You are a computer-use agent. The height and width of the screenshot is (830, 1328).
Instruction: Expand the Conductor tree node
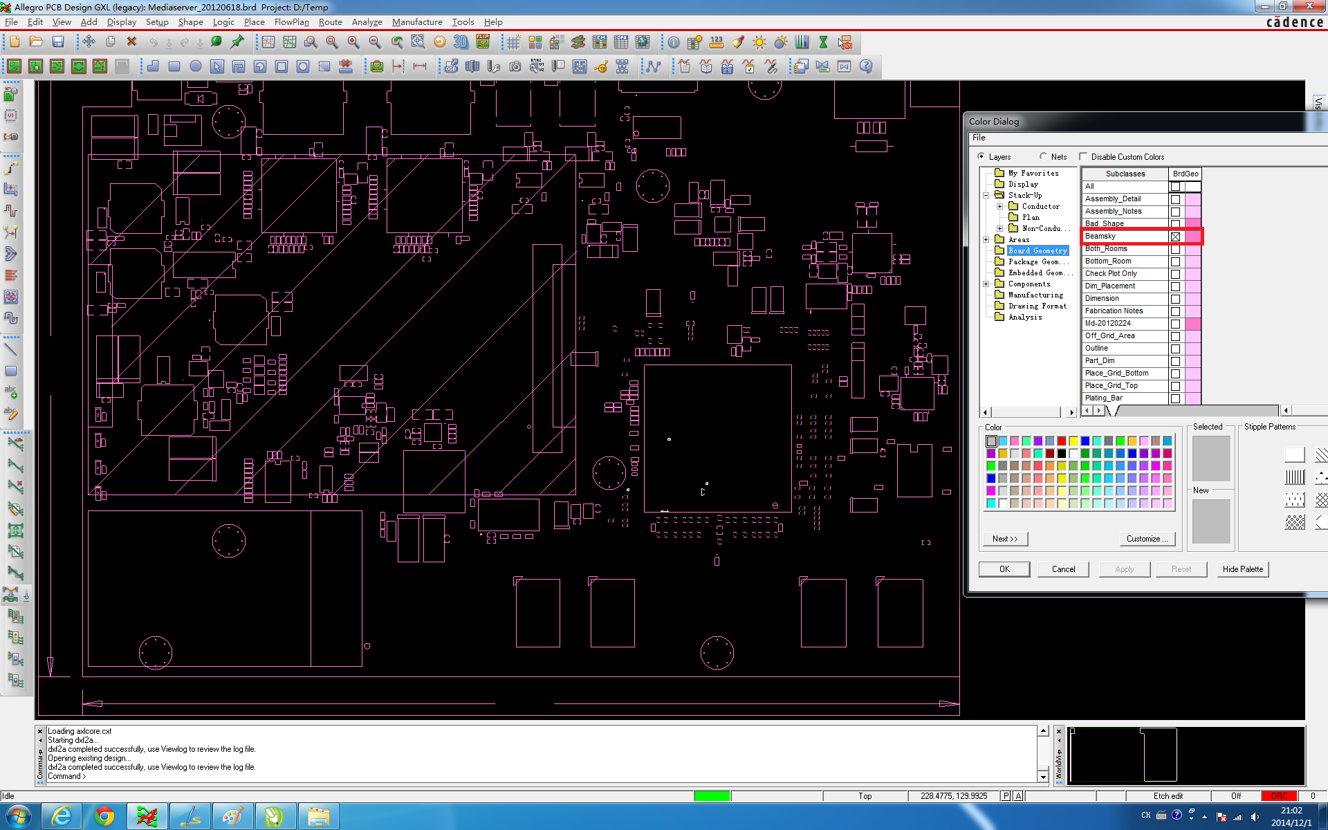click(x=999, y=206)
